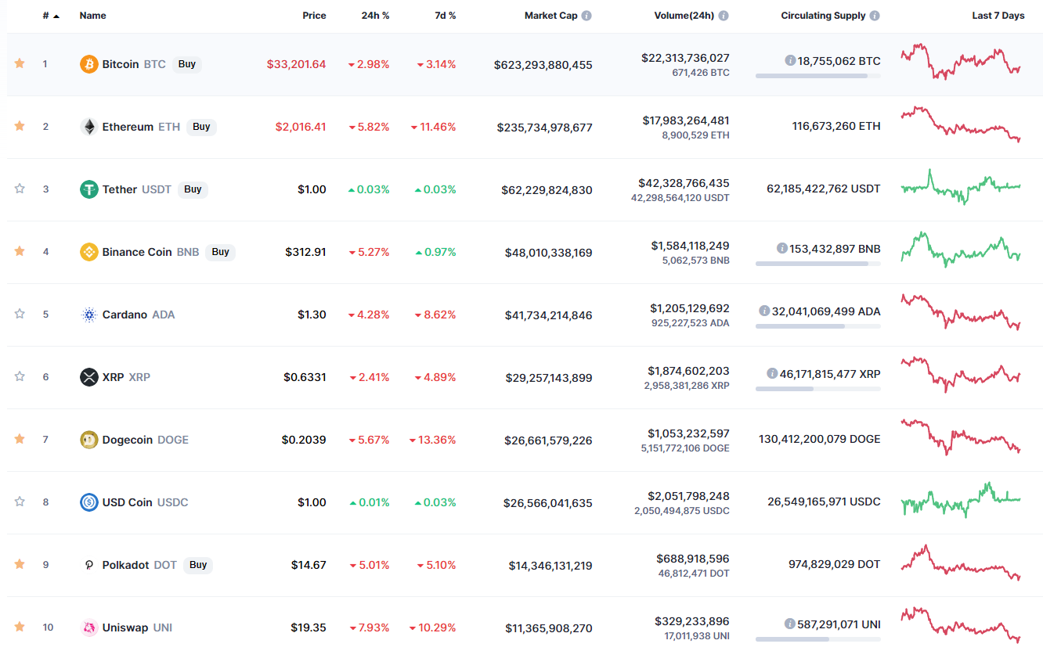The width and height of the screenshot is (1043, 651).
Task: Click the Uniswap unicorn logo
Action: [89, 628]
